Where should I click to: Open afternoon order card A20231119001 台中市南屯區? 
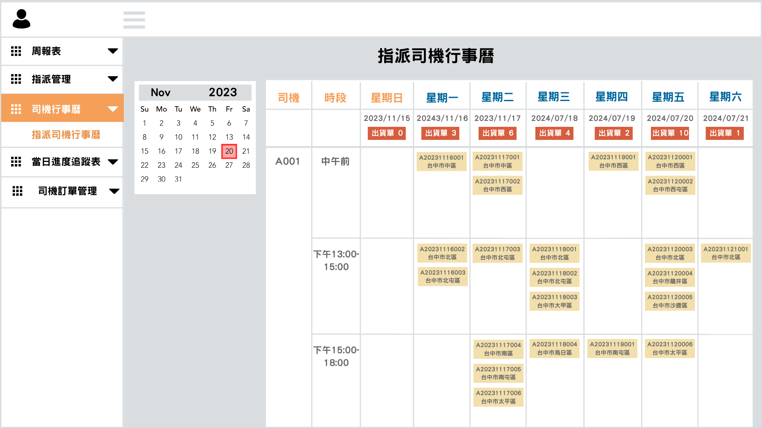coord(612,348)
